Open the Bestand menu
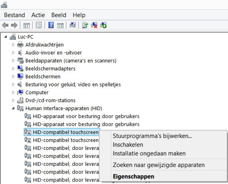Viewport: 228px width, 184px height. tap(14, 15)
